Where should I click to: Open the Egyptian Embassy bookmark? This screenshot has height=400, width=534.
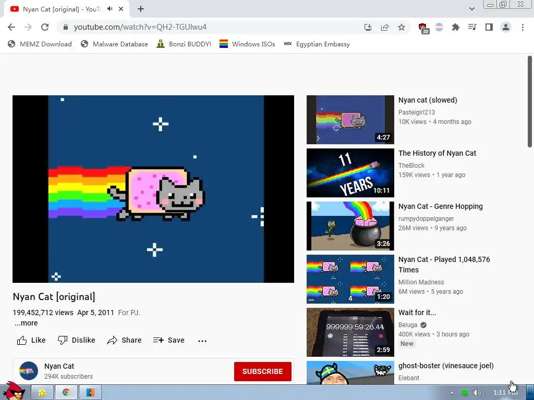coord(317,44)
